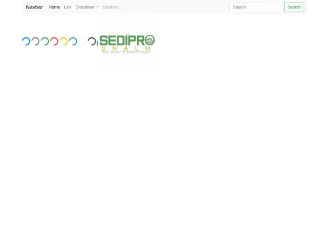Click the yellow loading spinner
Screen dimensions: 330x248
(64, 42)
